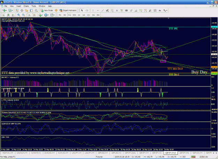Screen dimensions: 218x159
Task: Select the horizontal line drawing tool
Action: tap(98, 10)
